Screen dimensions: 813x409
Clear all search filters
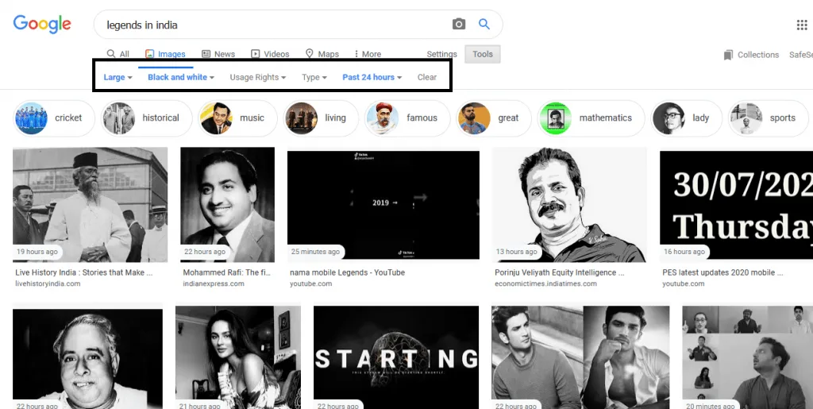click(426, 77)
